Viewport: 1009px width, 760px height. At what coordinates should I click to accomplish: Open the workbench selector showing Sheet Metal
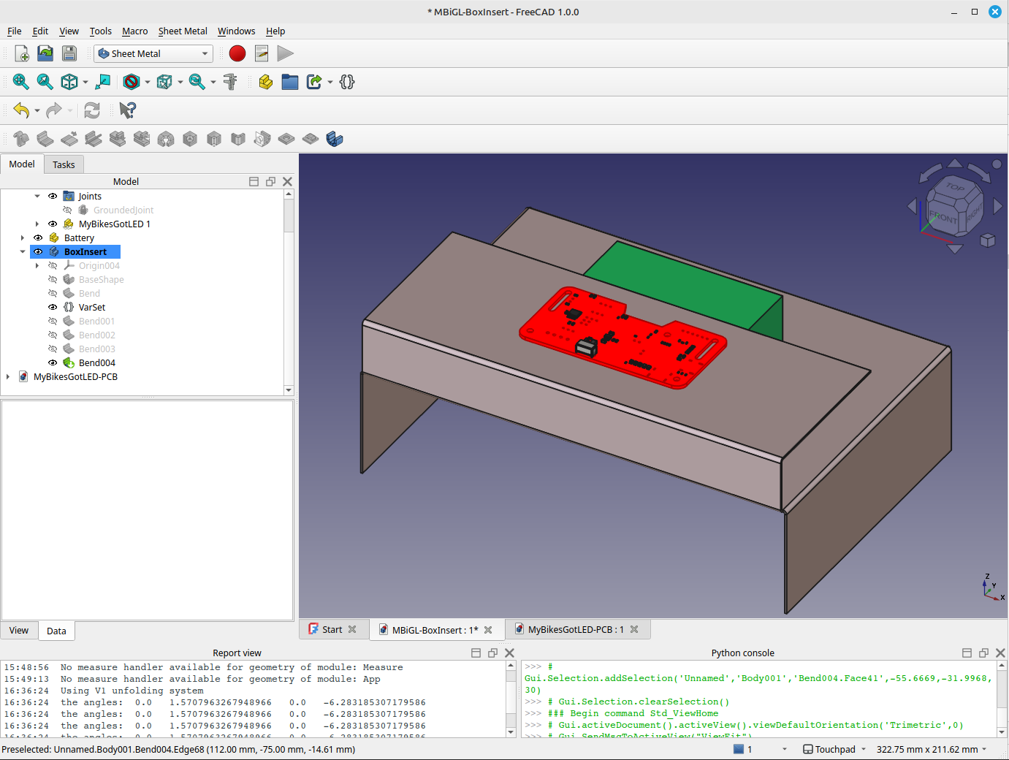coord(153,53)
